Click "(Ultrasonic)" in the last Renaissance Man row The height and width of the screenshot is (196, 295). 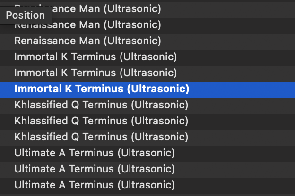click(x=132, y=41)
